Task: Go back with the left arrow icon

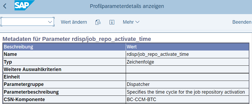Action: (x=5, y=6)
